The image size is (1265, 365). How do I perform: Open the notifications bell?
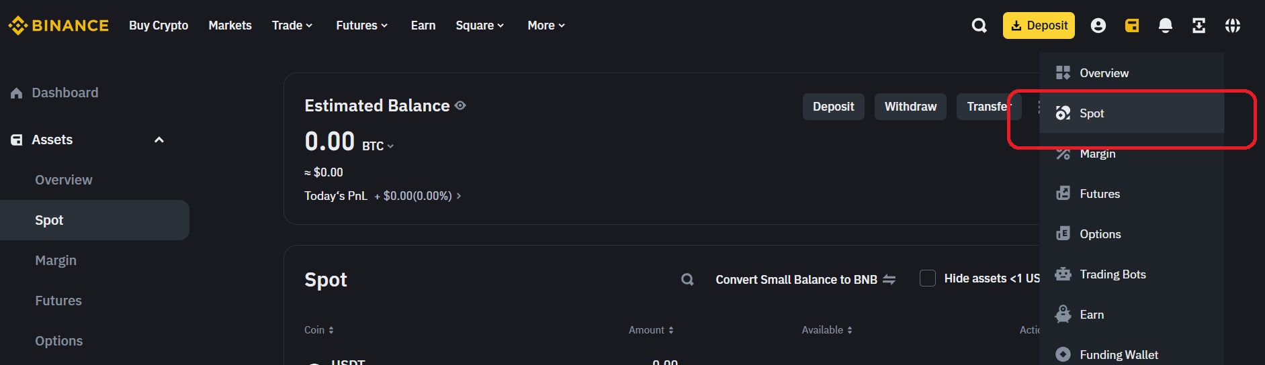pyautogui.click(x=1166, y=25)
